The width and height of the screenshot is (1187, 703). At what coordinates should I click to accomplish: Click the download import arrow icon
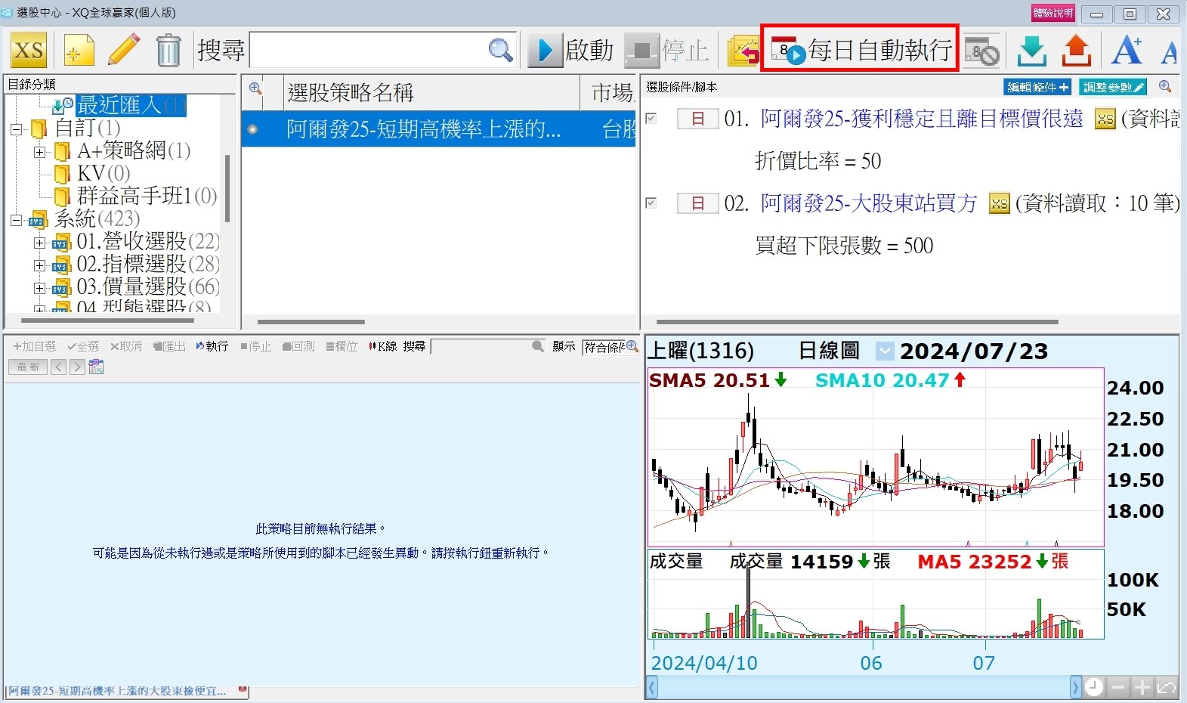click(x=1031, y=51)
